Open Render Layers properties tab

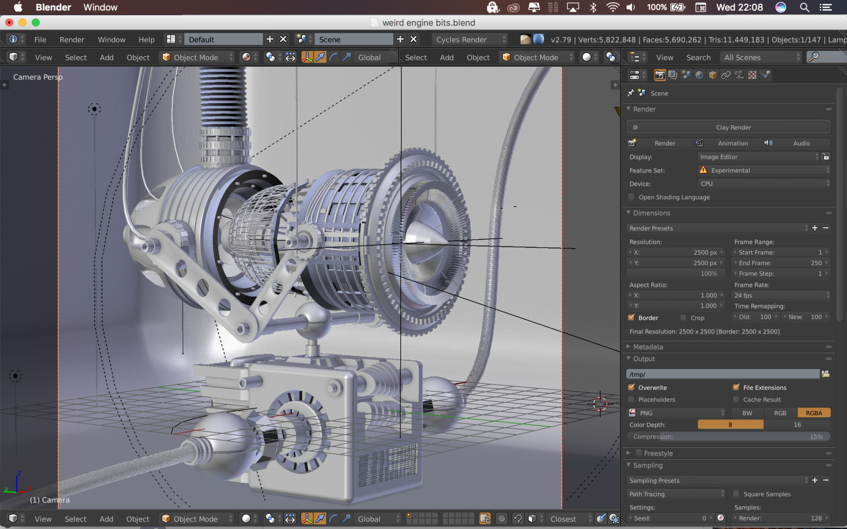pyautogui.click(x=673, y=75)
